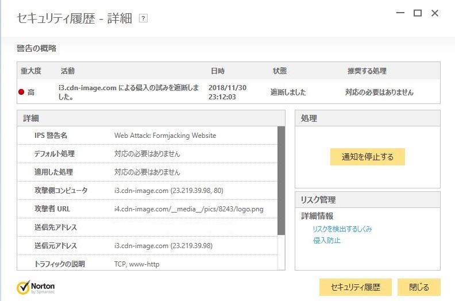Click the 攻撃者 URL value text
The width and height of the screenshot is (455, 301).
[x=188, y=209]
